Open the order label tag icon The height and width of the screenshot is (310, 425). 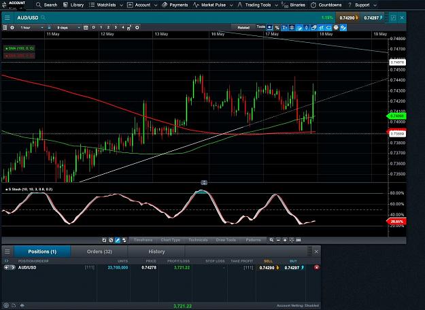click(328, 27)
